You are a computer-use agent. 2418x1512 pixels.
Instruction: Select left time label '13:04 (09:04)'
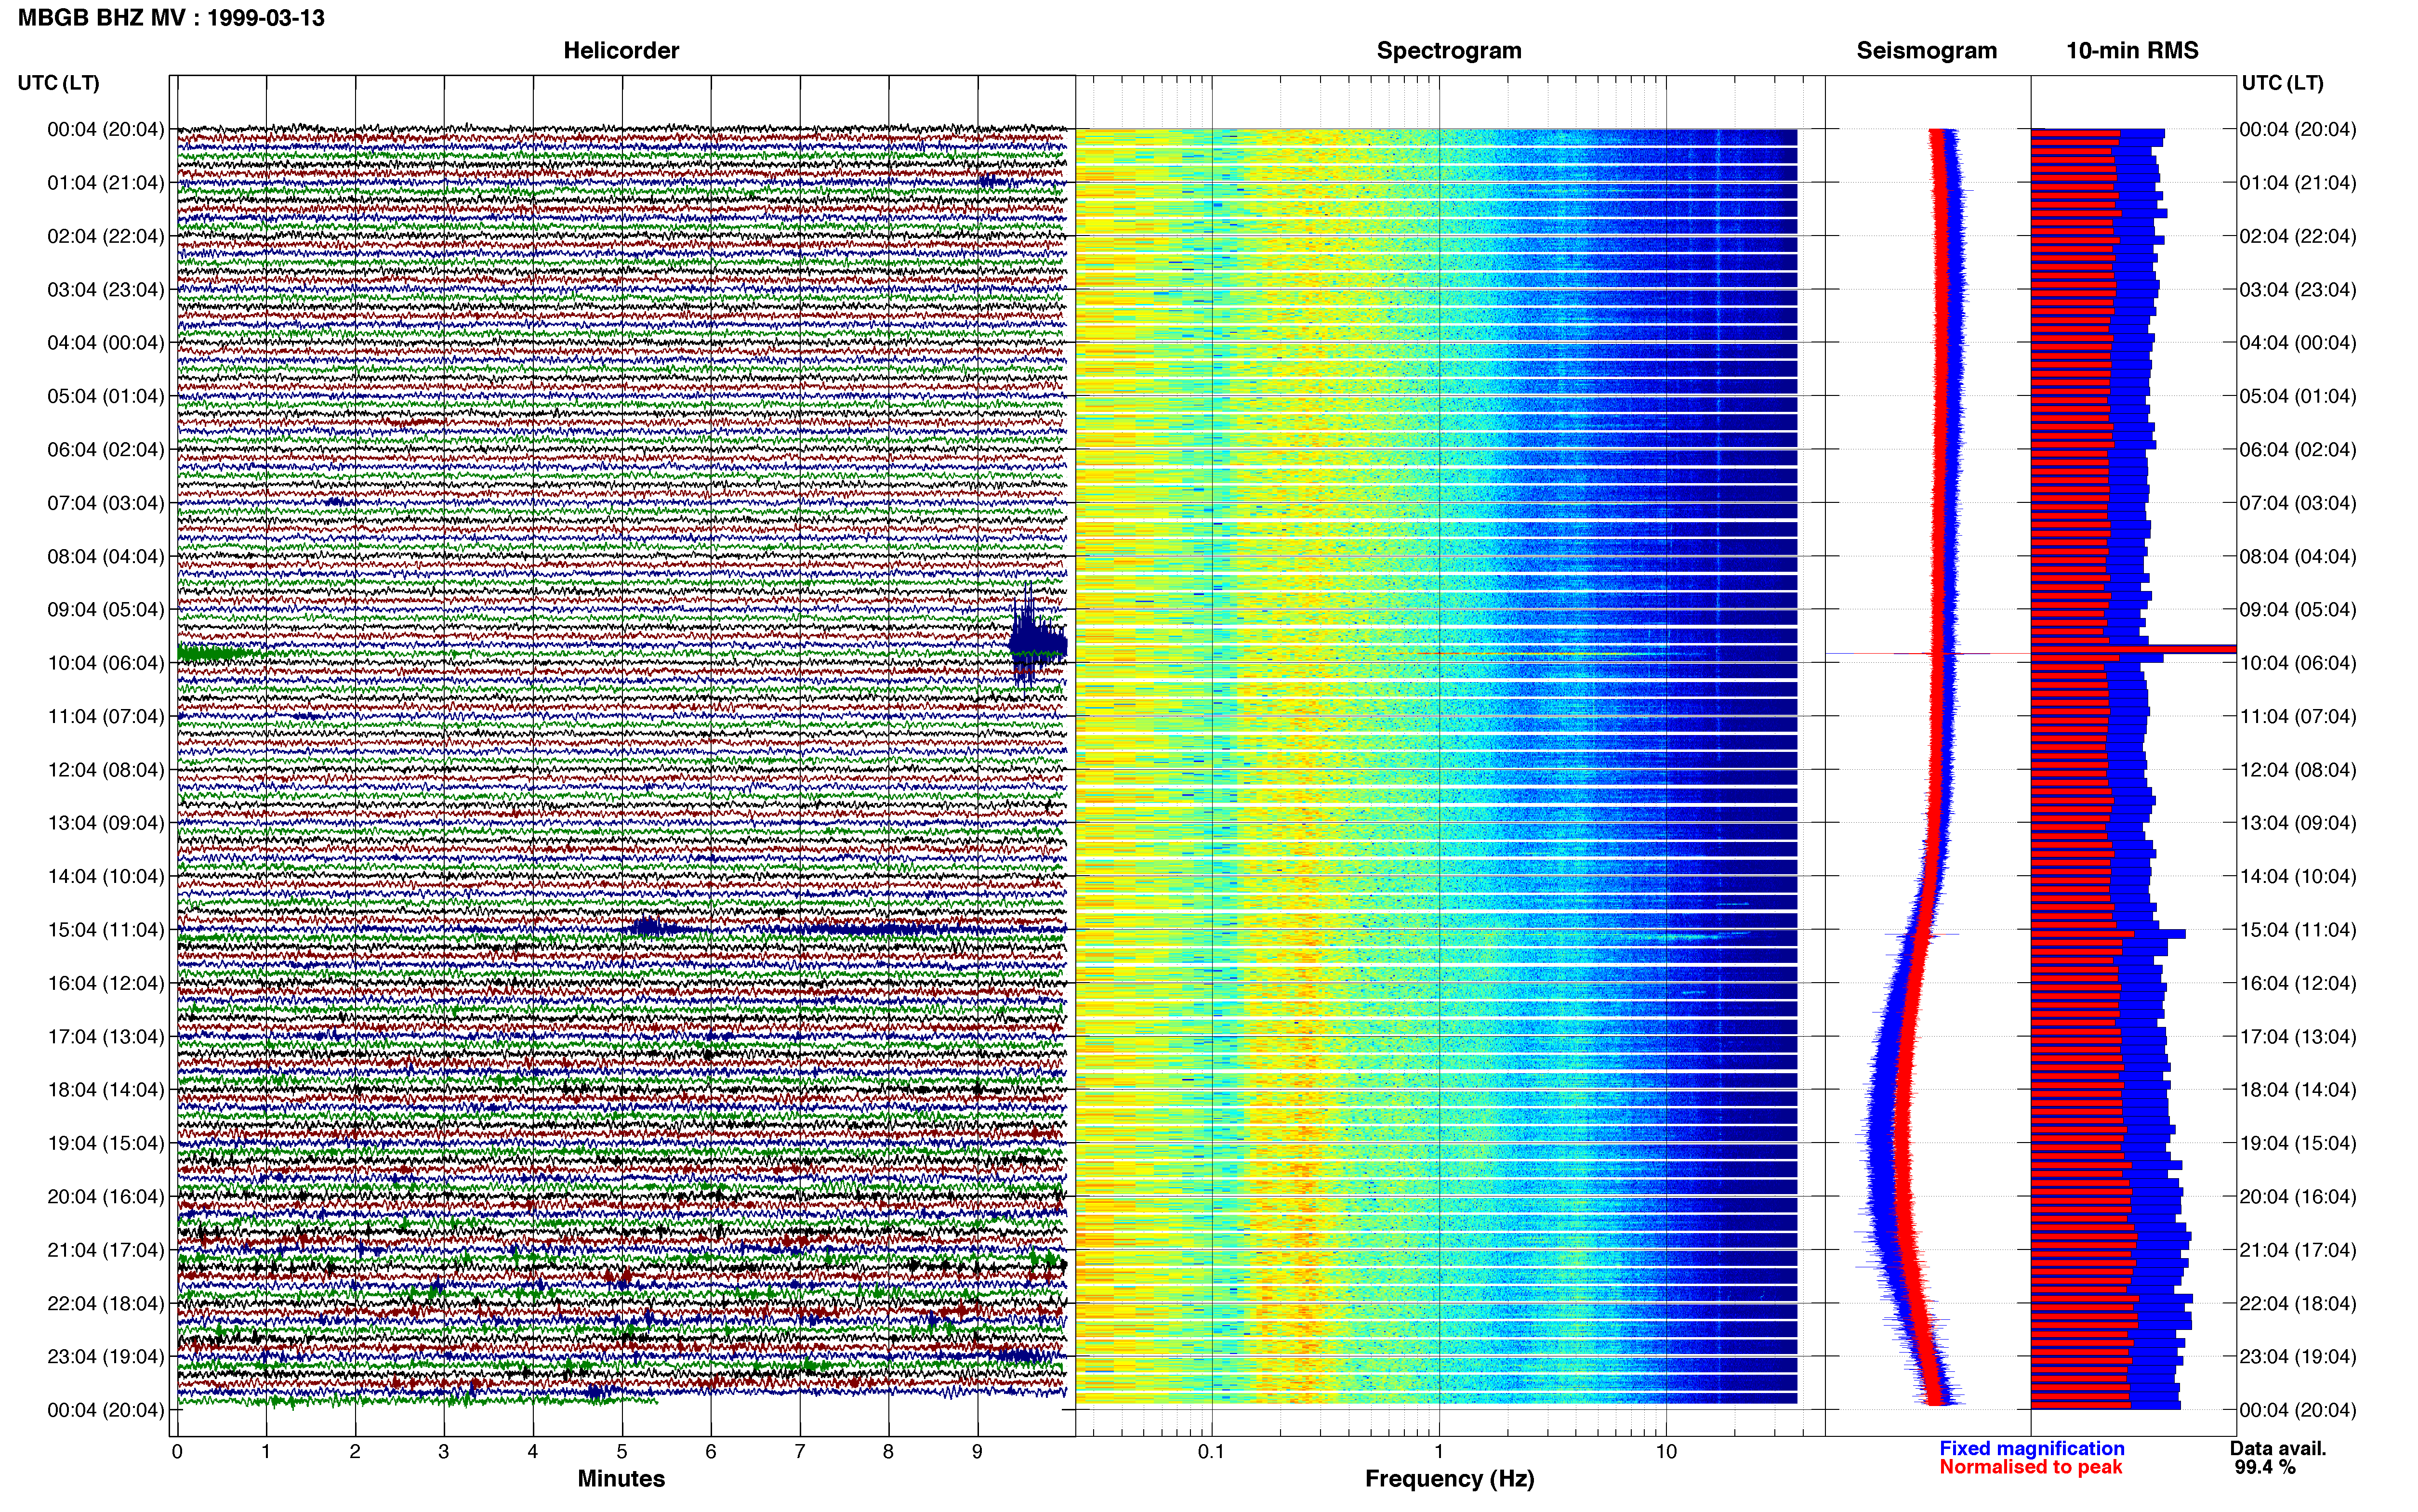coord(106,823)
